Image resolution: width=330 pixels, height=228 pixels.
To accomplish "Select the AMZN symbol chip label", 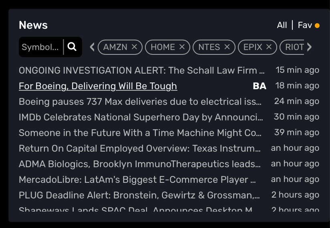I will pyautogui.click(x=115, y=47).
